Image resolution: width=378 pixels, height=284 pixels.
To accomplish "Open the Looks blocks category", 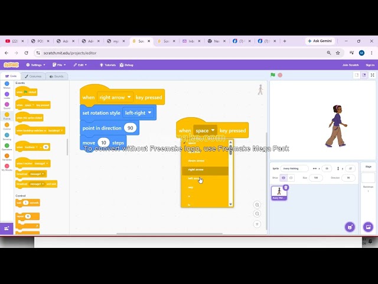I will [6, 95].
